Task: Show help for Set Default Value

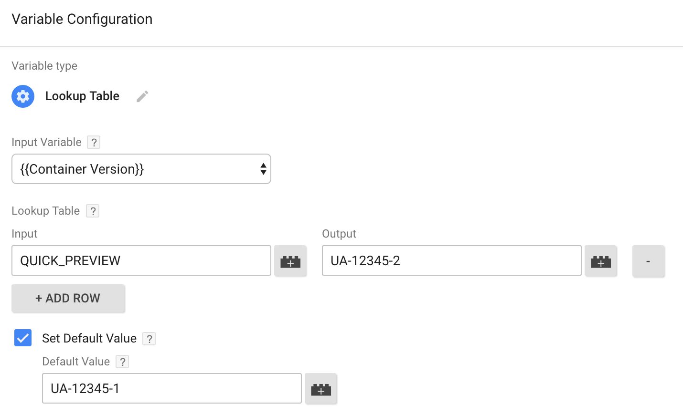Action: coord(149,339)
